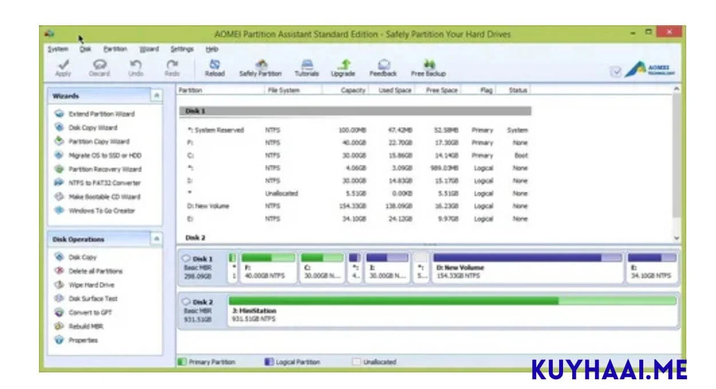The image size is (716, 389).
Task: Select the C: partition row with Boot status
Action: [x=355, y=156]
